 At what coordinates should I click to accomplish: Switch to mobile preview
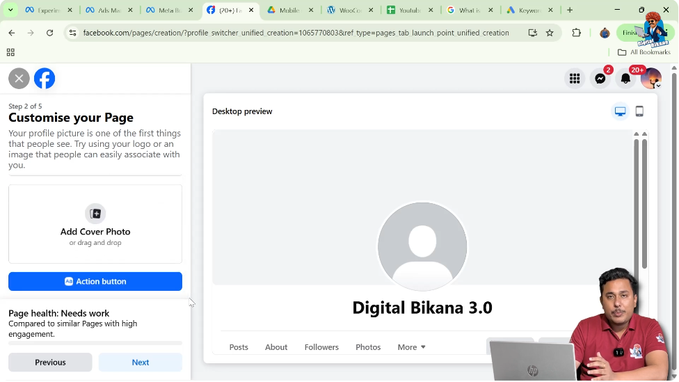tap(639, 111)
